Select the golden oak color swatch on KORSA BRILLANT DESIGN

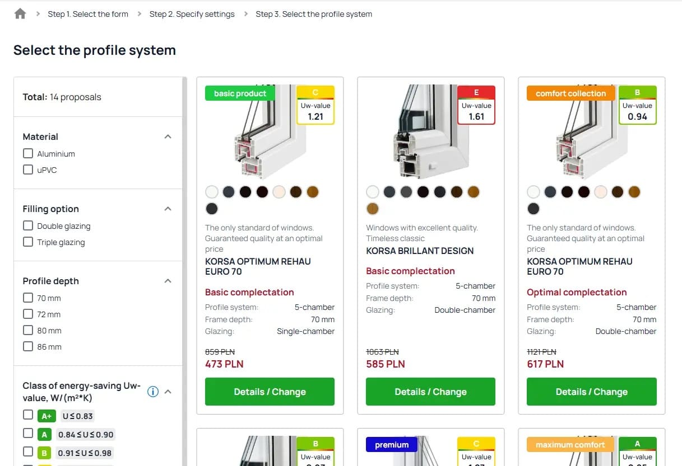coord(473,191)
